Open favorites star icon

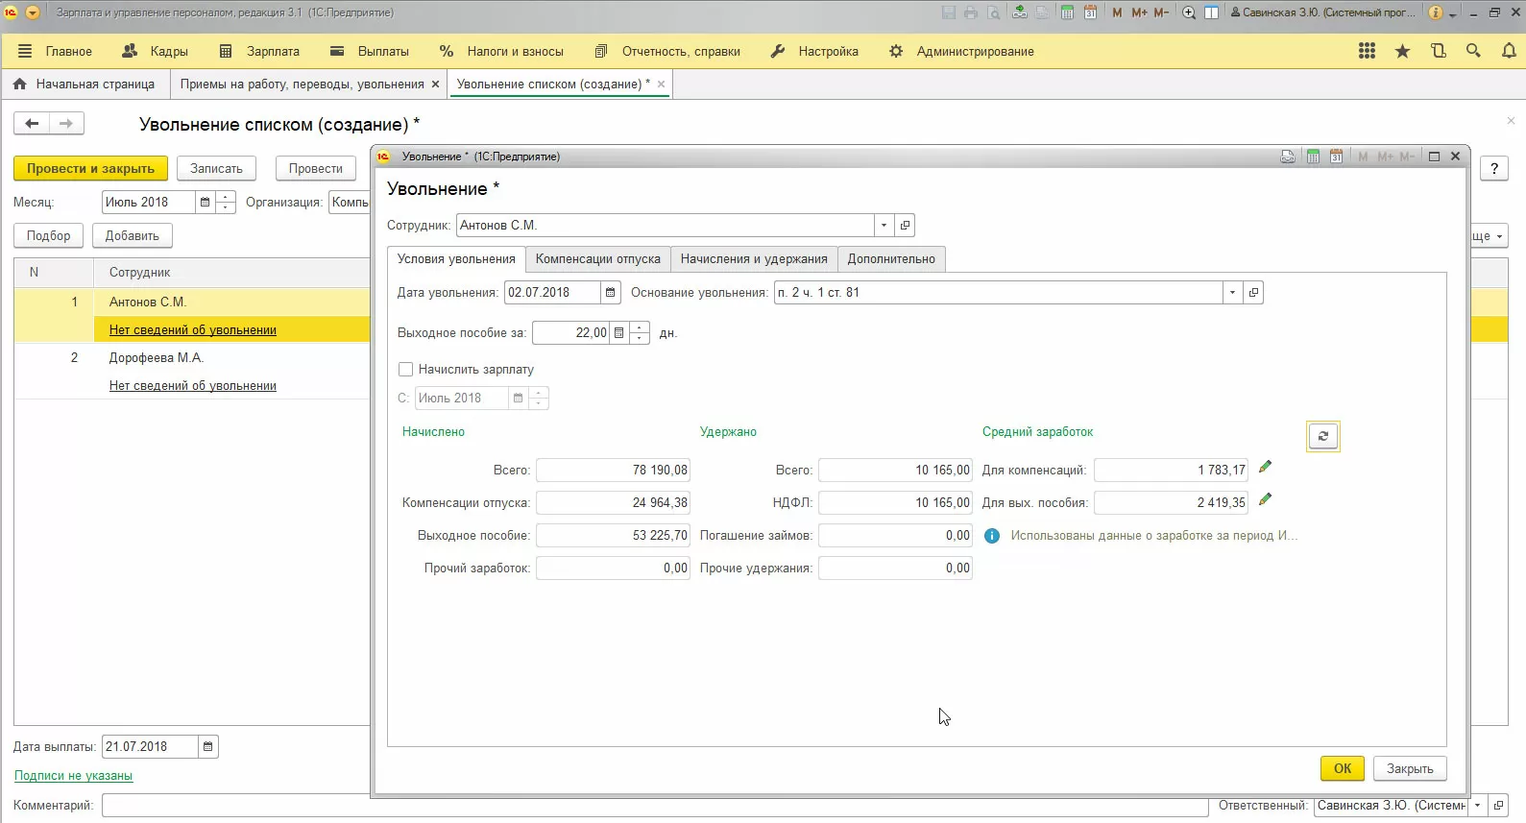(x=1402, y=51)
